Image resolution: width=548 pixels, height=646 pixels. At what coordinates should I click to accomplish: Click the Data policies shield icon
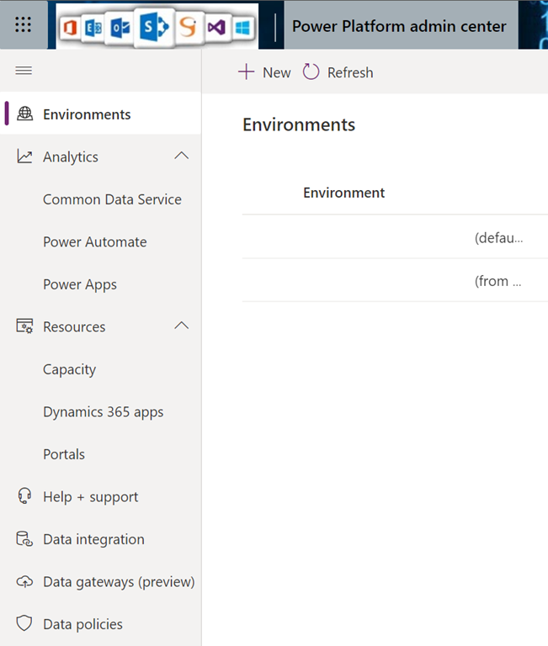click(24, 624)
